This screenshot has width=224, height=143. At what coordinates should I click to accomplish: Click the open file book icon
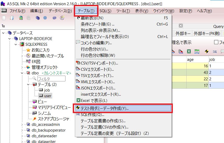click(x=12, y=18)
